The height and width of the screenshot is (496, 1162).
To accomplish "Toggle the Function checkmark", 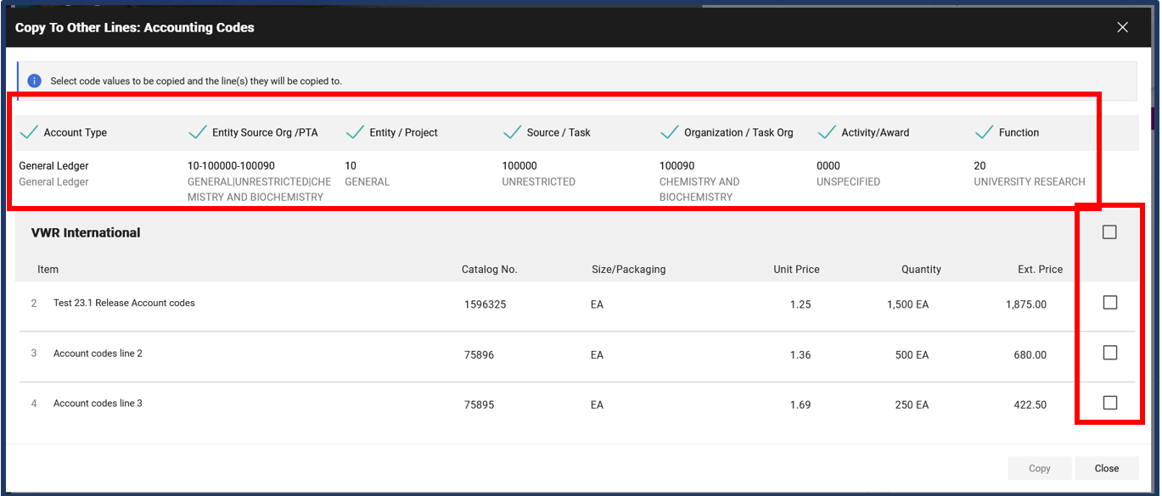I will coord(984,132).
